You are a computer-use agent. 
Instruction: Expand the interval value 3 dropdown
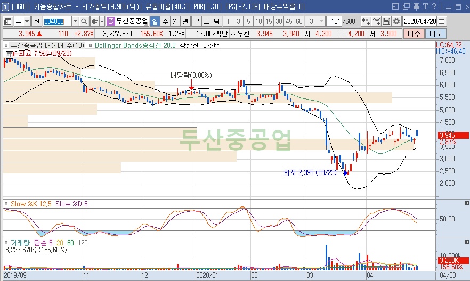(322, 21)
